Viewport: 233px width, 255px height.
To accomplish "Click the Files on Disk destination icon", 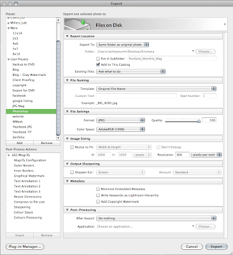I will click(x=78, y=25).
